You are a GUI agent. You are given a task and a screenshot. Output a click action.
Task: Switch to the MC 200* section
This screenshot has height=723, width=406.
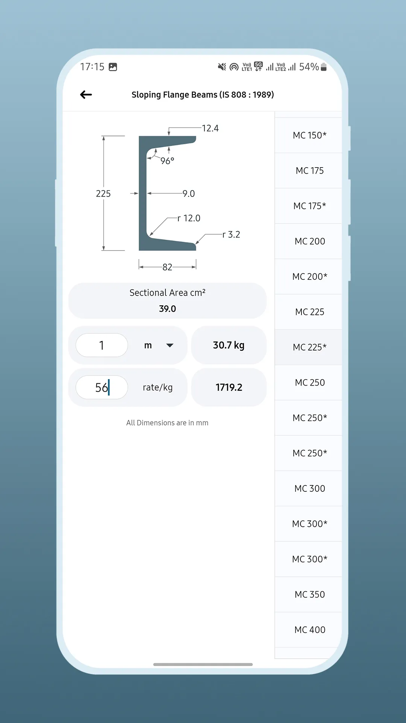(x=309, y=277)
